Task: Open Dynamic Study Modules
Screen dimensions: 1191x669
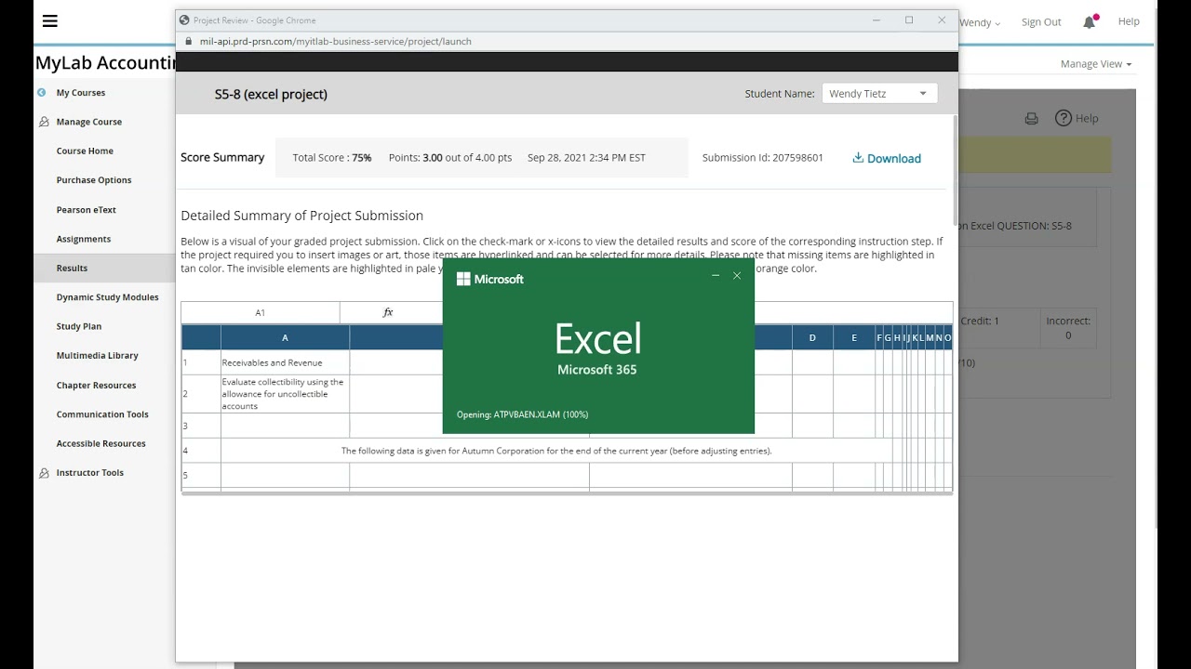Action: click(108, 297)
